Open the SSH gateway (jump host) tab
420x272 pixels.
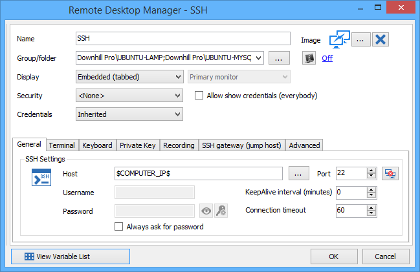coord(241,145)
